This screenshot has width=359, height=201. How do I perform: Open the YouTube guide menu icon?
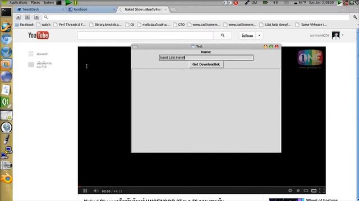tap(31, 54)
